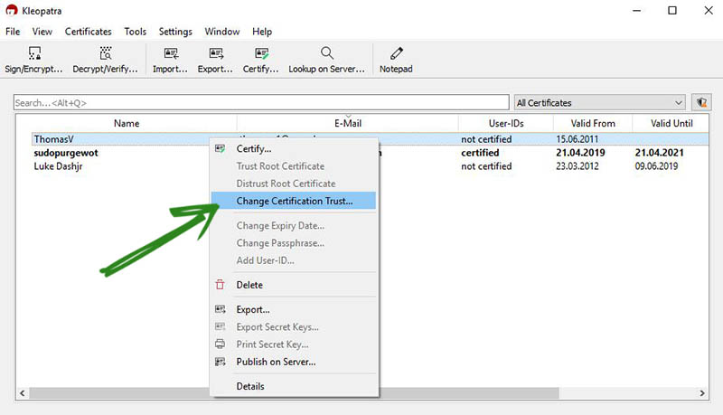
Task: Click the Import toolbar button
Action: 170,60
